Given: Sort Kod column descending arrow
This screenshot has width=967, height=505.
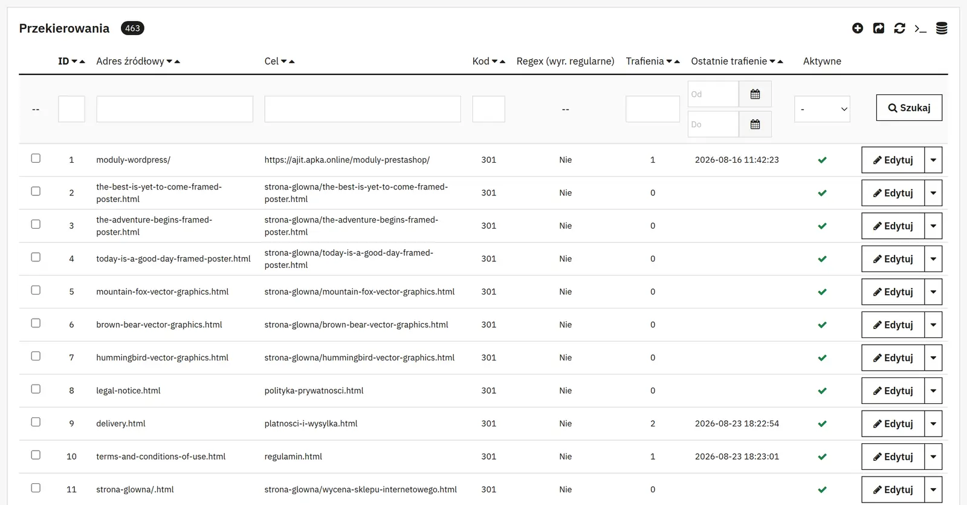Looking at the screenshot, I should click(494, 62).
